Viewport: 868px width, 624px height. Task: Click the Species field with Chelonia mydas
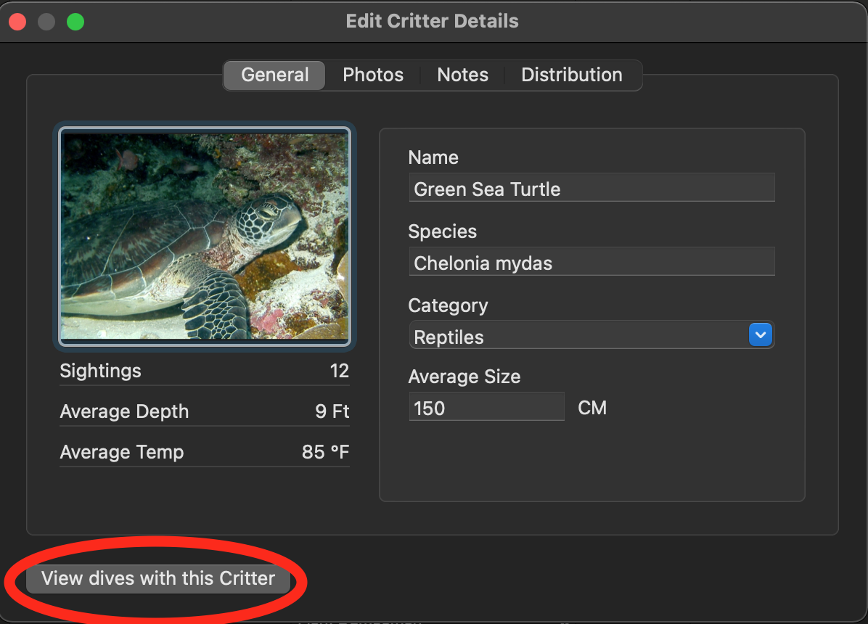tap(591, 263)
